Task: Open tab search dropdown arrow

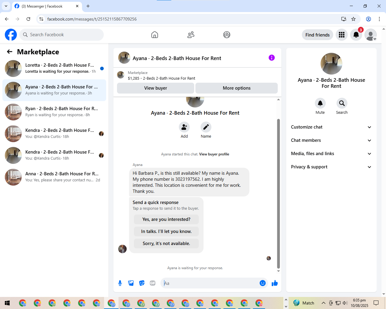Action: 6,6
